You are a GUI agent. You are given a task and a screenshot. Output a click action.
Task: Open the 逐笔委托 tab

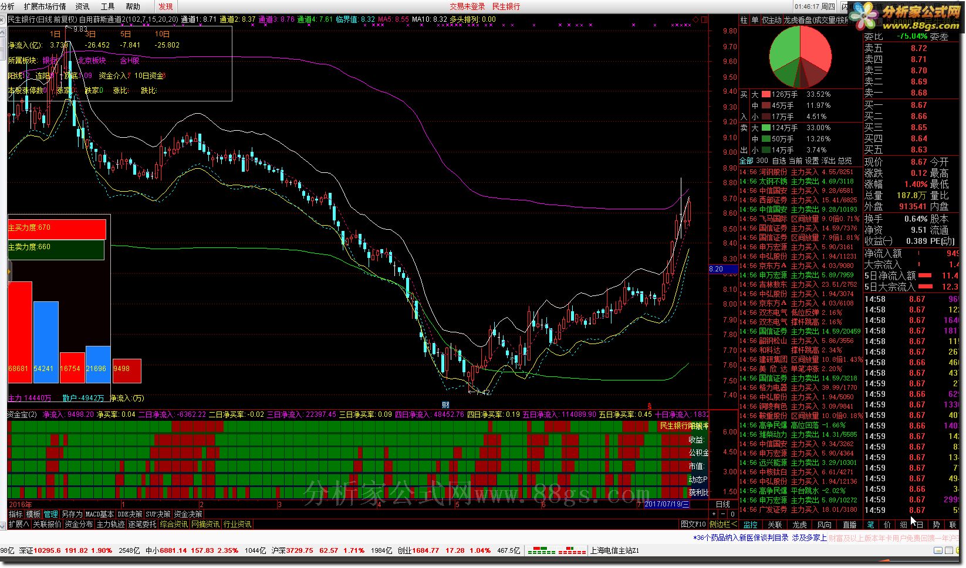tap(143, 524)
